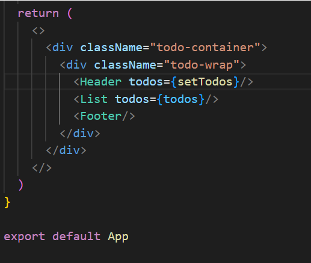Click the "todo-container" string value
The height and width of the screenshot is (263, 311).
[205, 48]
